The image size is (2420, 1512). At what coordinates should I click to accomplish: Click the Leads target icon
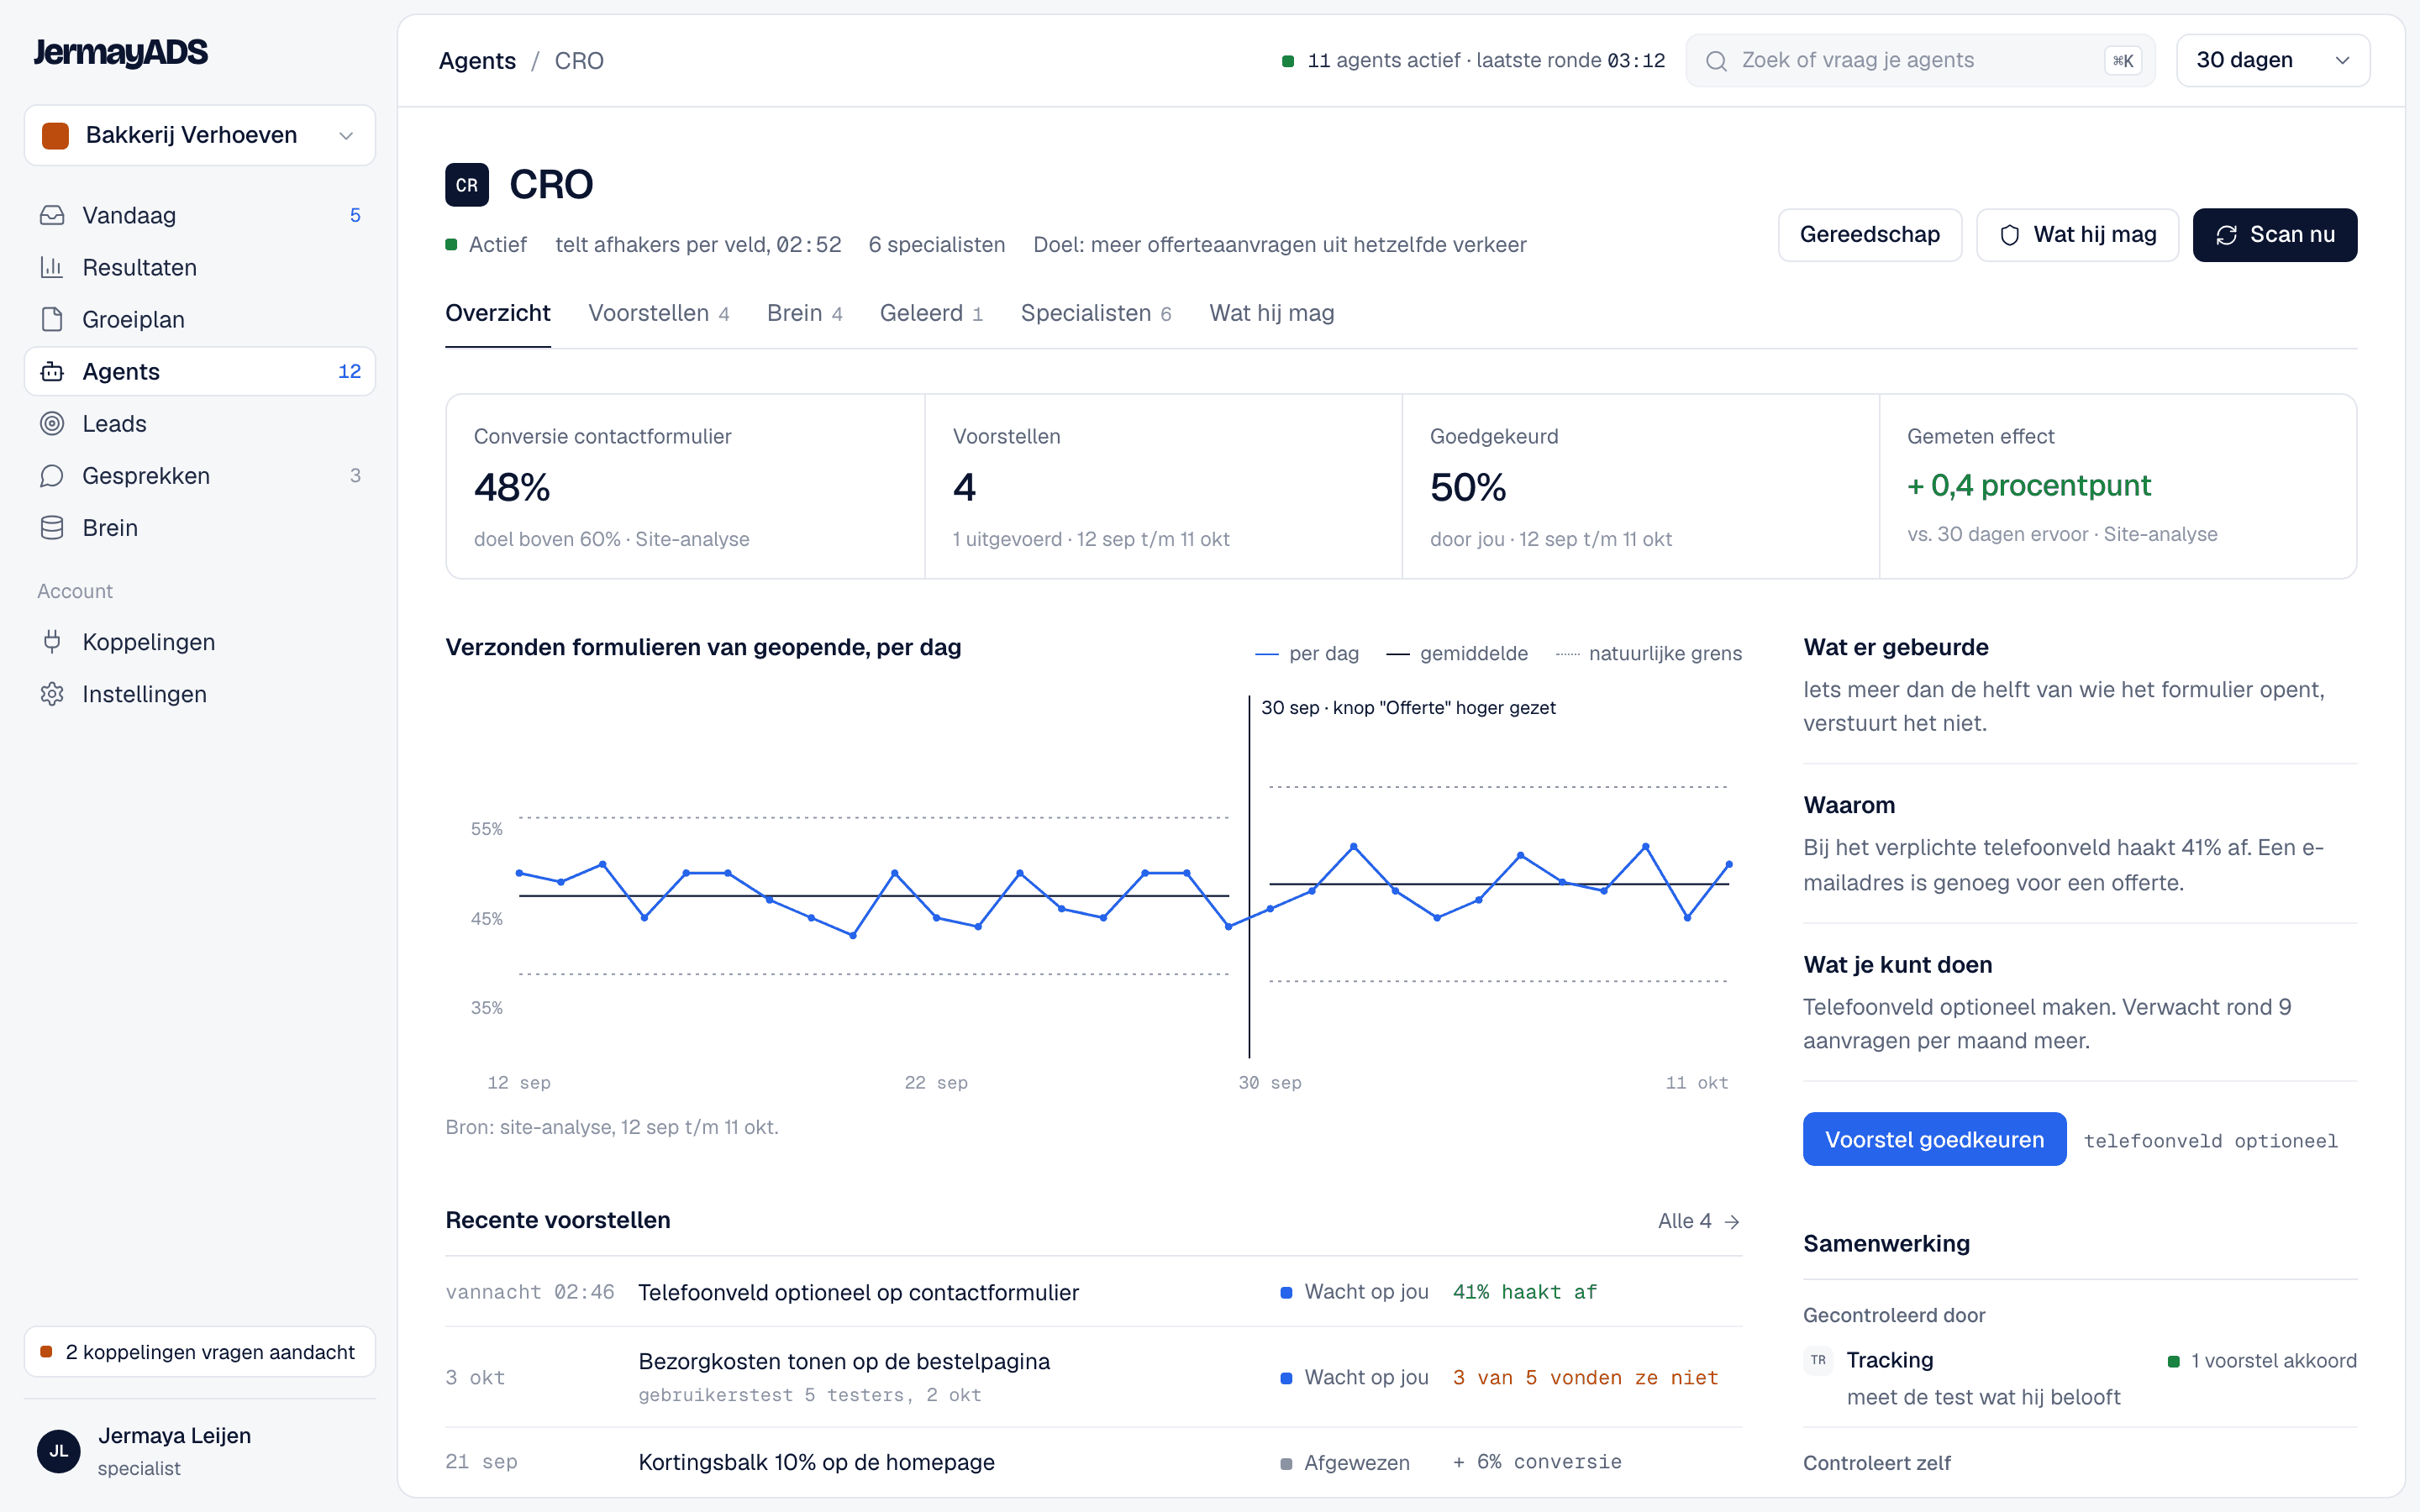(52, 423)
